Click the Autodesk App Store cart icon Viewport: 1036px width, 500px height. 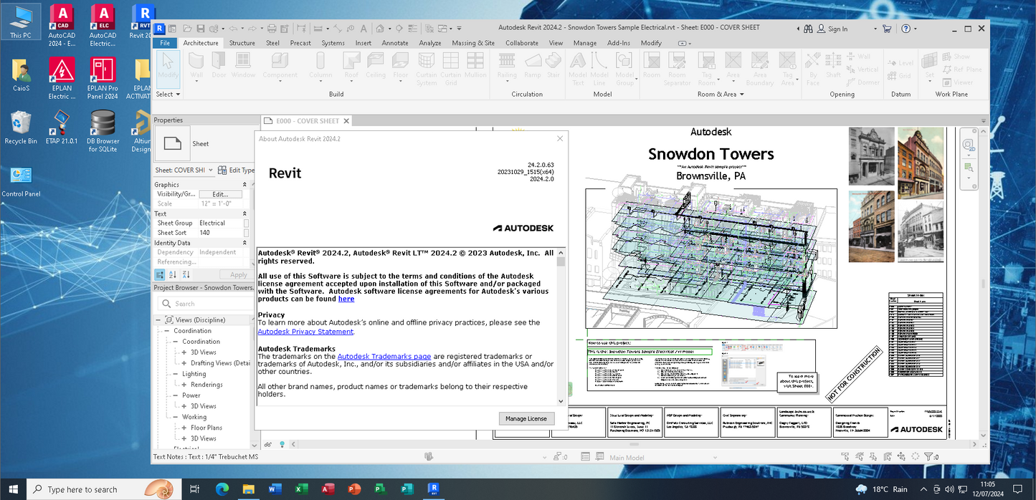pyautogui.click(x=887, y=29)
